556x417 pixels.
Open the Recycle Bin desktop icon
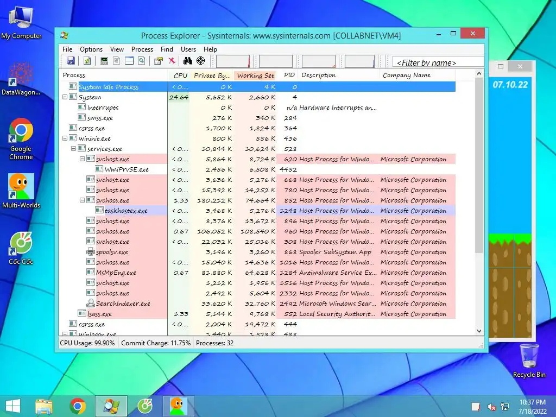point(529,361)
